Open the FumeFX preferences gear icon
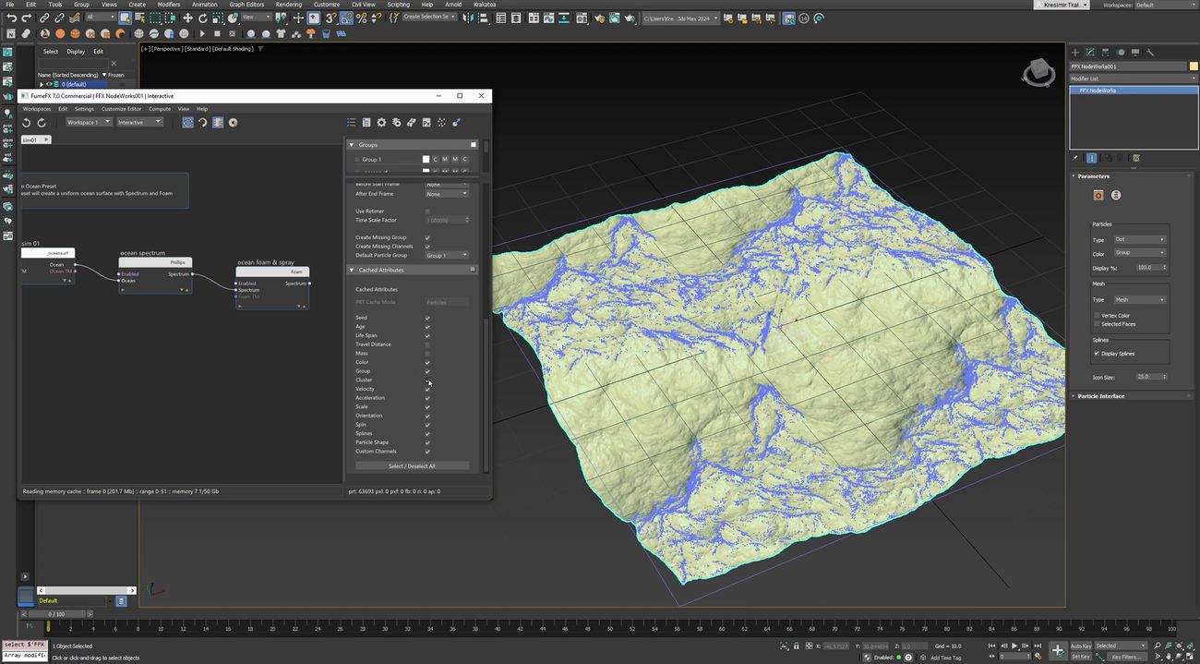1200x664 pixels. click(381, 122)
